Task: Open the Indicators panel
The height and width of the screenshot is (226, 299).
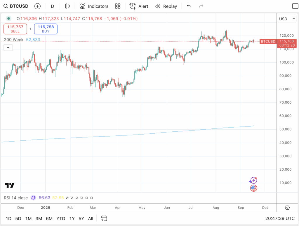Action: tap(94, 6)
